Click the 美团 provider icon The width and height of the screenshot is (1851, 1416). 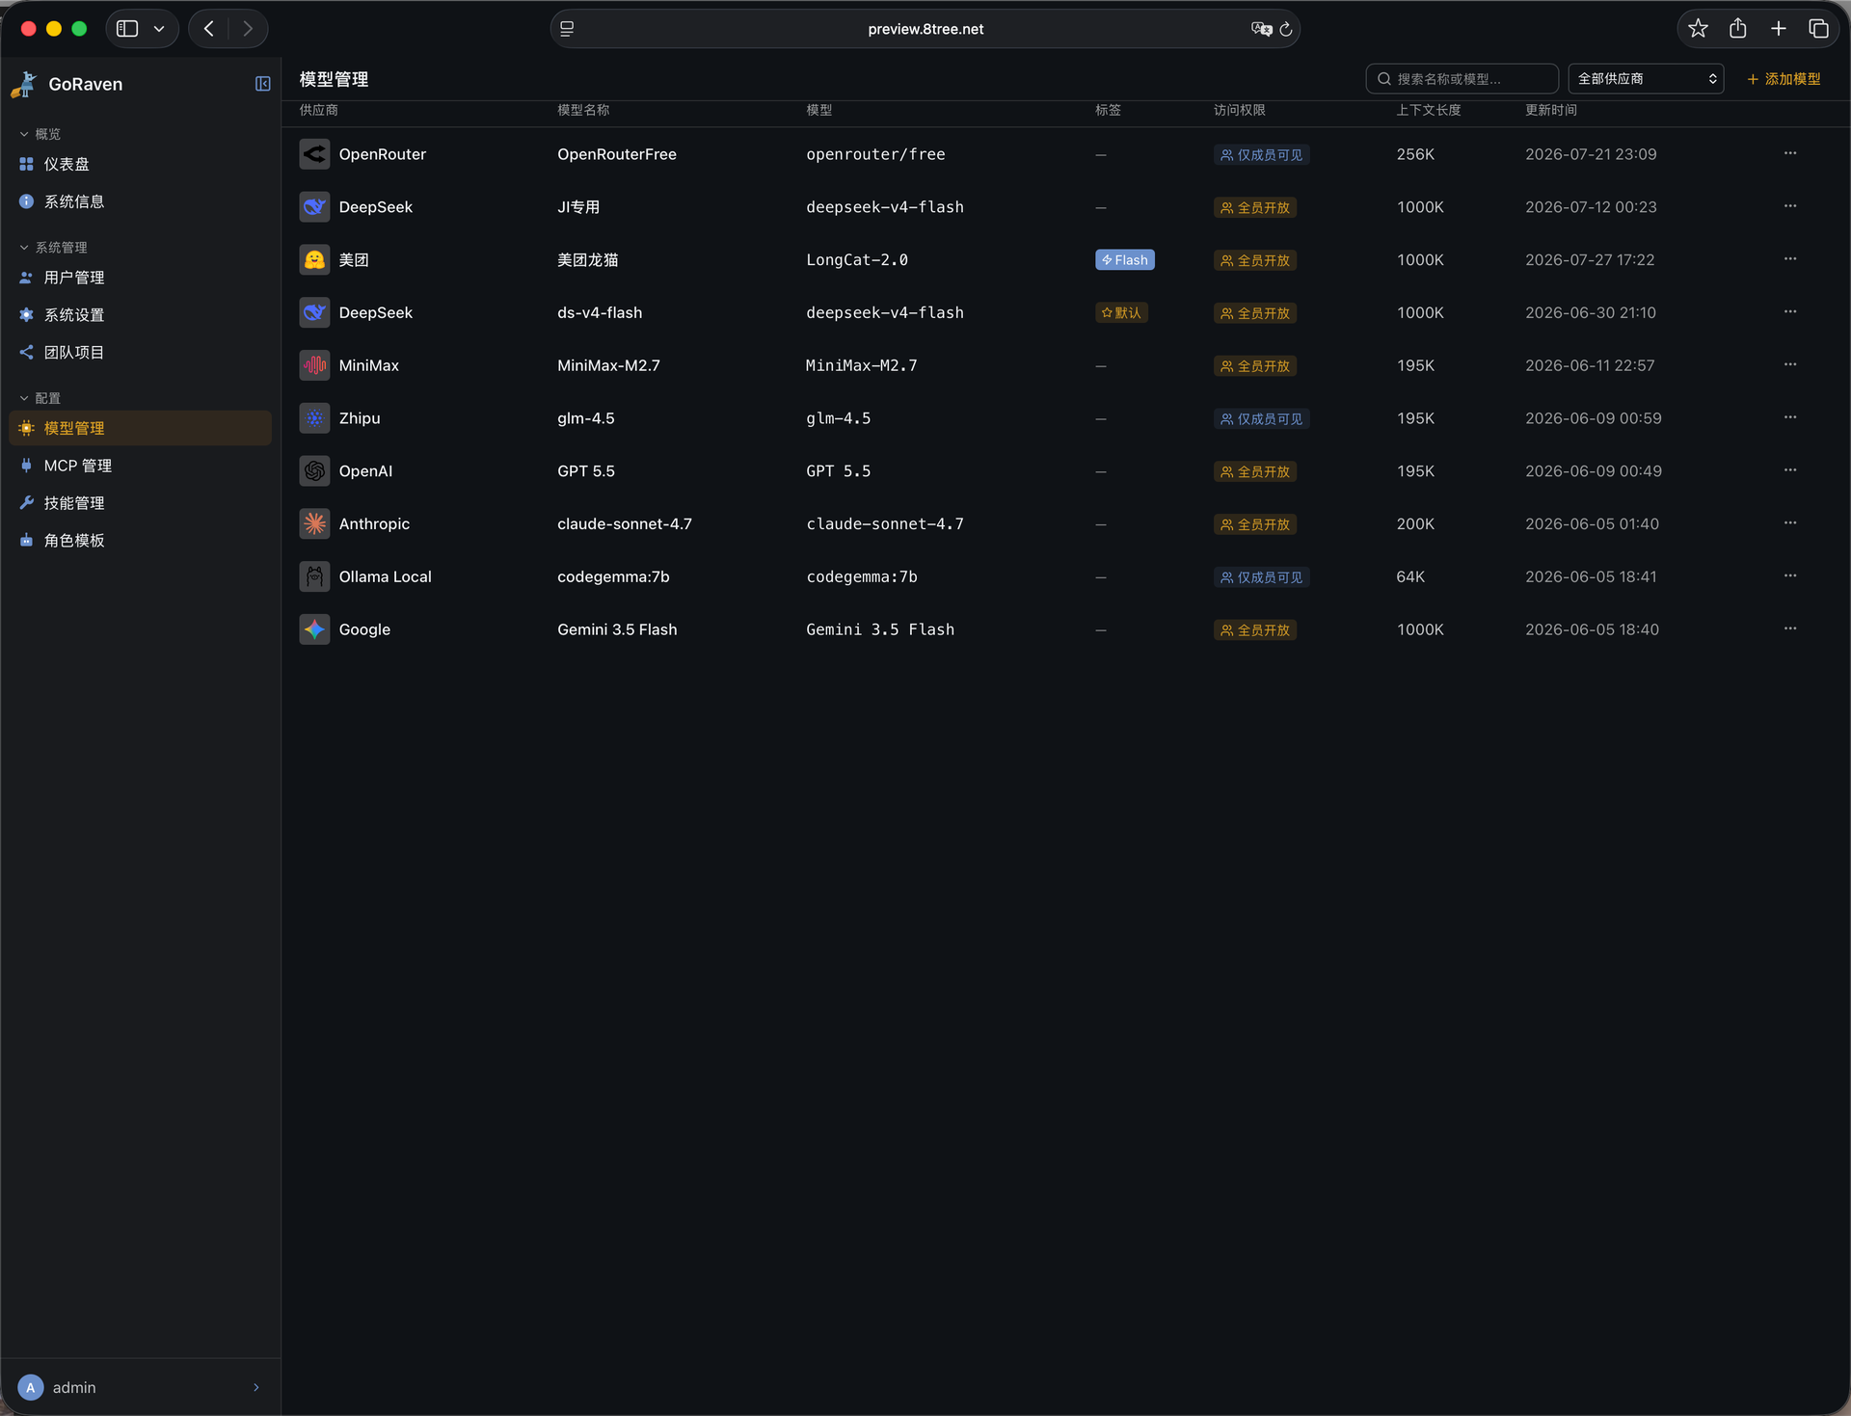tap(314, 260)
